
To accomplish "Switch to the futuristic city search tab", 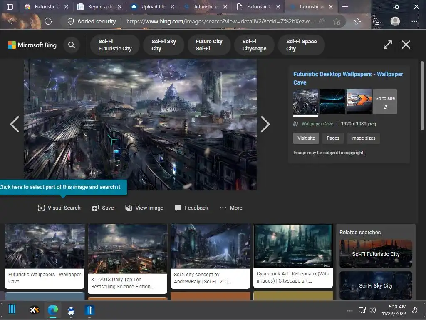I will 206,7.
